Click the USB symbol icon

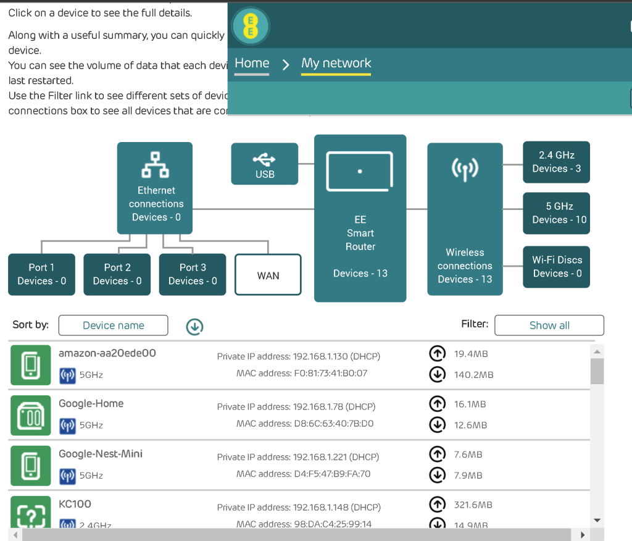[x=264, y=159]
